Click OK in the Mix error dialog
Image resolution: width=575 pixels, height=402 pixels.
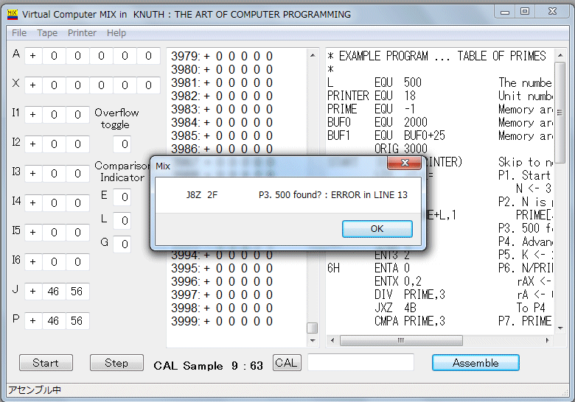(377, 229)
